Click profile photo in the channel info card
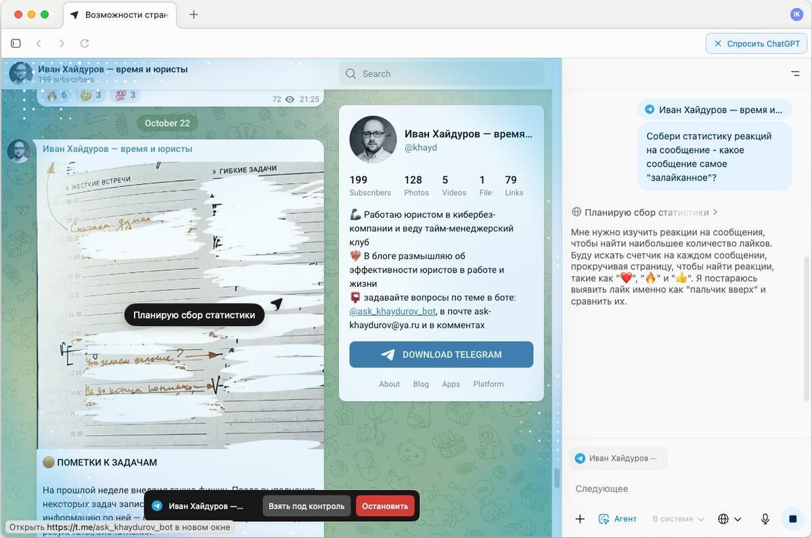 click(x=372, y=139)
